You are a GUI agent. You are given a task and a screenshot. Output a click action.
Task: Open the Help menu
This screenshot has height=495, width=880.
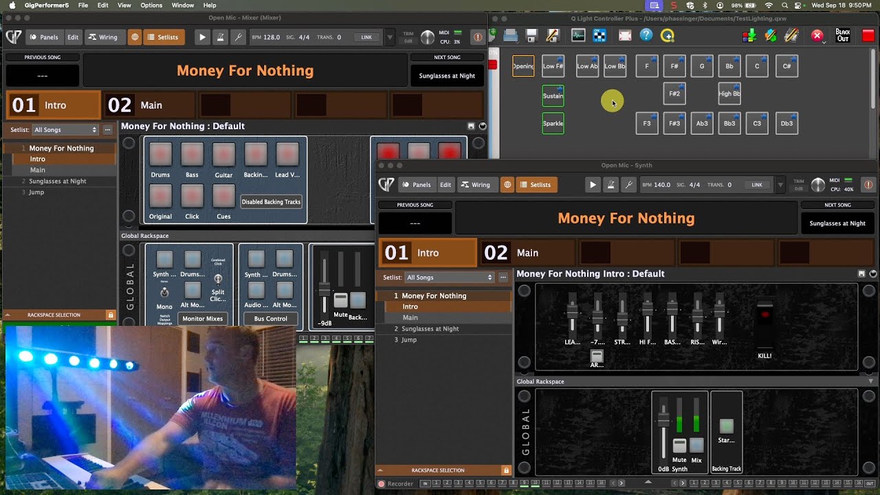pyautogui.click(x=210, y=5)
